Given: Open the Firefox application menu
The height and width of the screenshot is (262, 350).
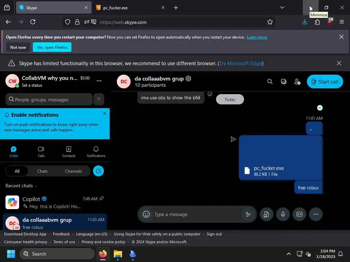Looking at the screenshot, I should point(342,22).
